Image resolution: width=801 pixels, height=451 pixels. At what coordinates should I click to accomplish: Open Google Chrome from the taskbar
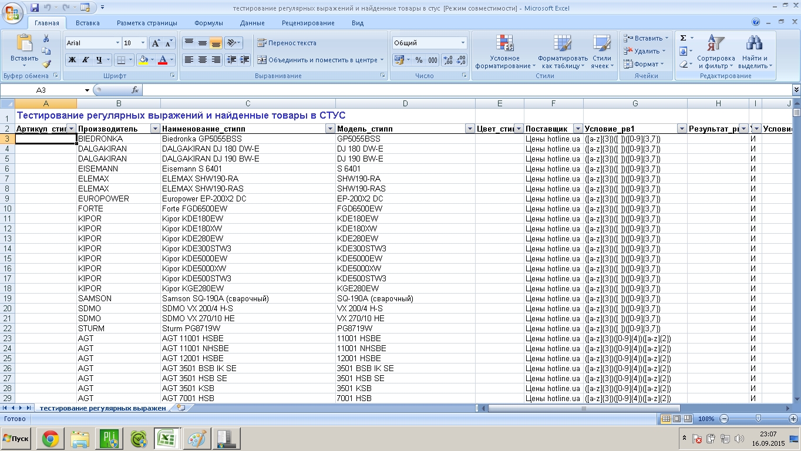pos(50,439)
